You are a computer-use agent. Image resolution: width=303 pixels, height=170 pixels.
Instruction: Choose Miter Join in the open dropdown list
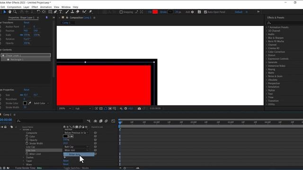tap(79, 154)
